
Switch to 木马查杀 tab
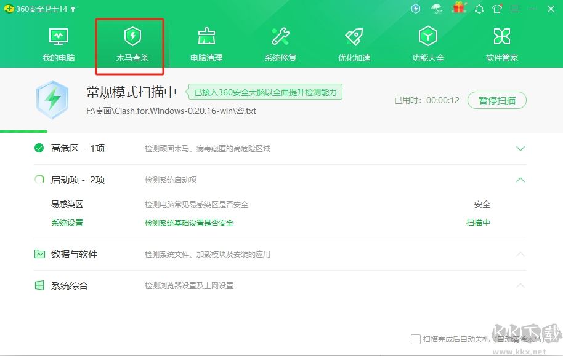coord(132,45)
